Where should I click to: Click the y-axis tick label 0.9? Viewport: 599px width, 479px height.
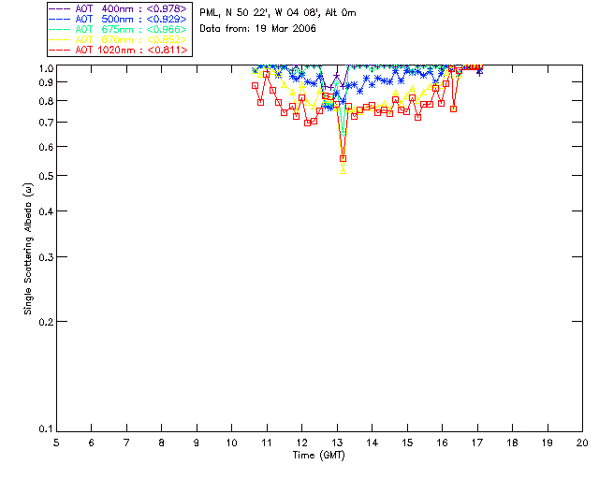[46, 82]
